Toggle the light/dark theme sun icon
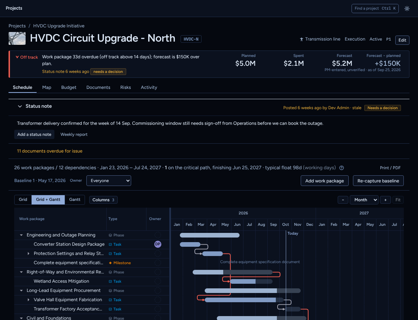Image resolution: width=418 pixels, height=320 pixels. click(407, 9)
